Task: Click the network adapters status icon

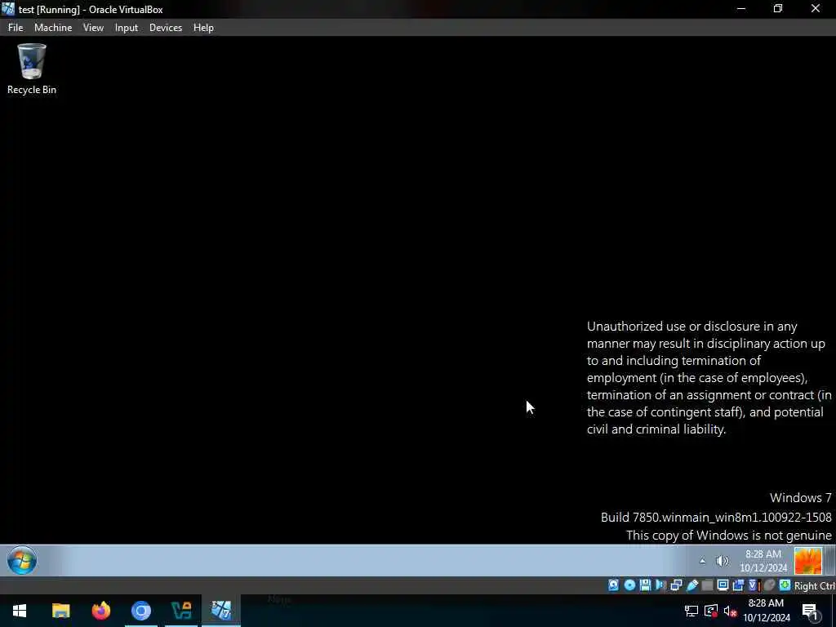Action: 676,585
